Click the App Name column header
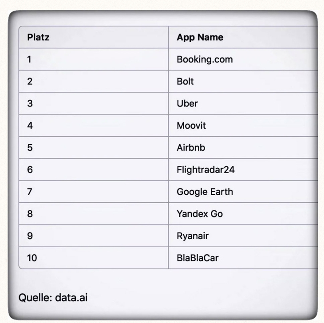The width and height of the screenshot is (324, 323). pyautogui.click(x=200, y=37)
